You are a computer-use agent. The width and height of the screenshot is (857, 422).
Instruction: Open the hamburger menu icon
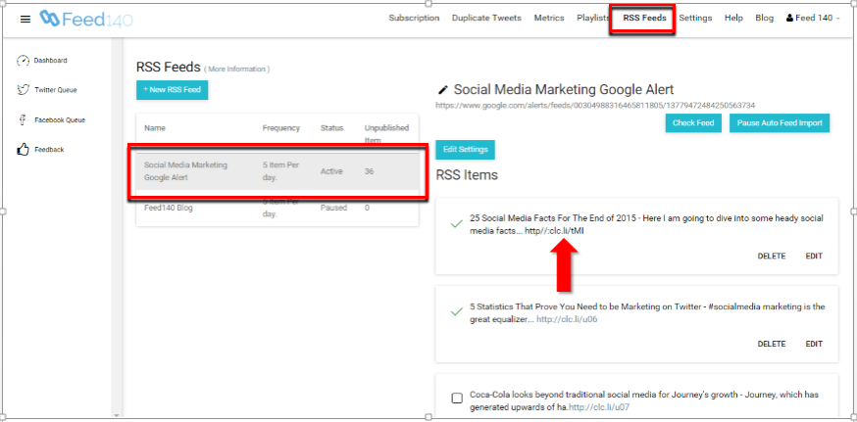[x=25, y=20]
